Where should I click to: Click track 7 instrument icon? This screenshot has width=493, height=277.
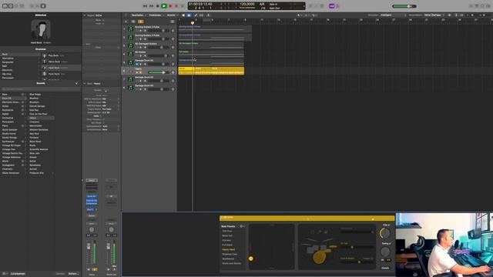131,79
